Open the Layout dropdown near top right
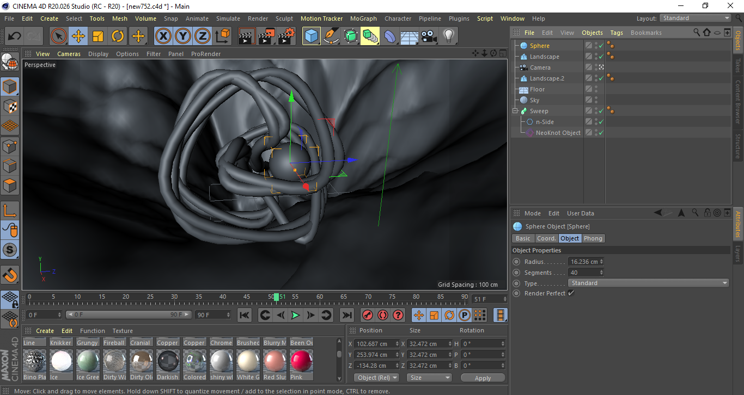Screen dimensions: 744x395 [696, 18]
